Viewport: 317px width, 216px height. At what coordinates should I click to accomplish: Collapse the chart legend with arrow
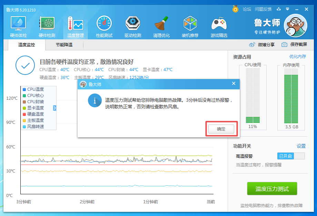pyautogui.click(x=55, y=108)
